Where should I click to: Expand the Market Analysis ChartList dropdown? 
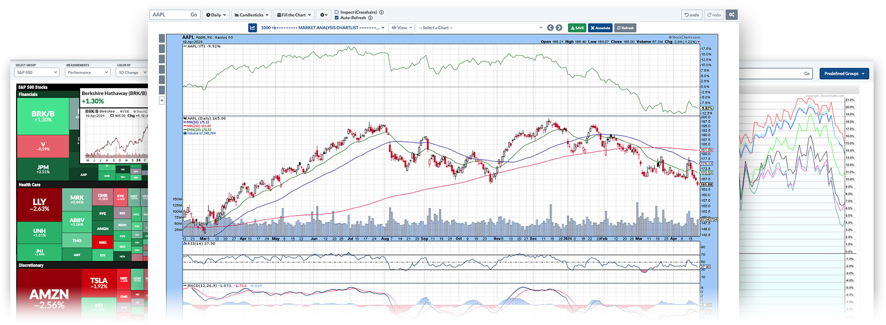[x=323, y=28]
